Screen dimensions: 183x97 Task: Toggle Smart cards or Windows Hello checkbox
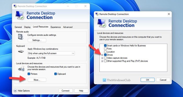(x=105, y=46)
